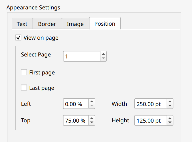The height and width of the screenshot is (142, 192).
Task: Click the Top percentage input field
Action: pyautogui.click(x=76, y=120)
